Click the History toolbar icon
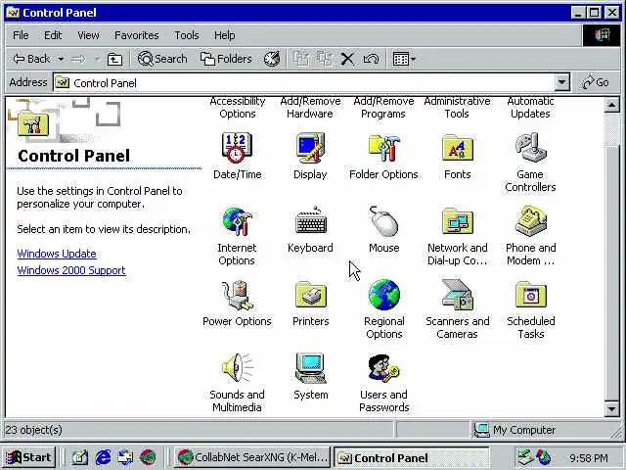The width and height of the screenshot is (626, 470). (x=272, y=59)
